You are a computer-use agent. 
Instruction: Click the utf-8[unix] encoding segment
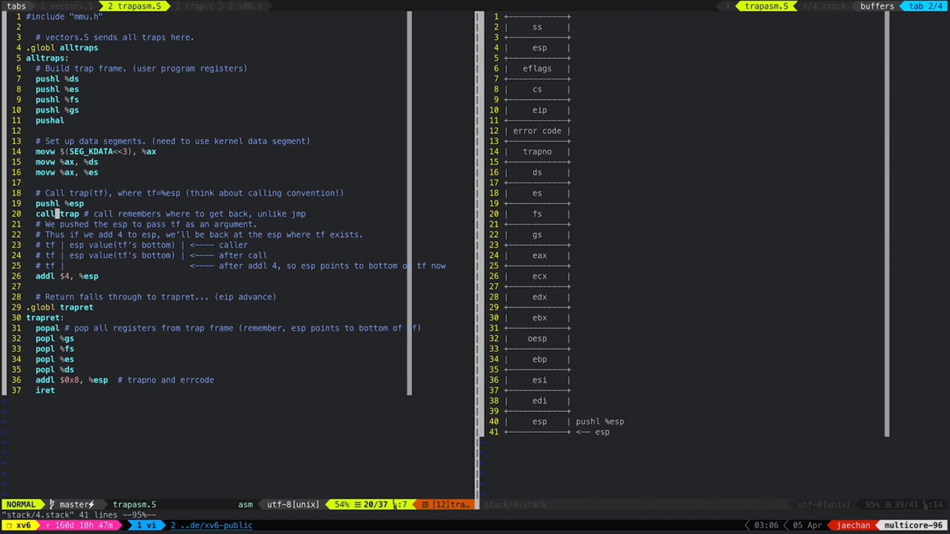(x=293, y=504)
